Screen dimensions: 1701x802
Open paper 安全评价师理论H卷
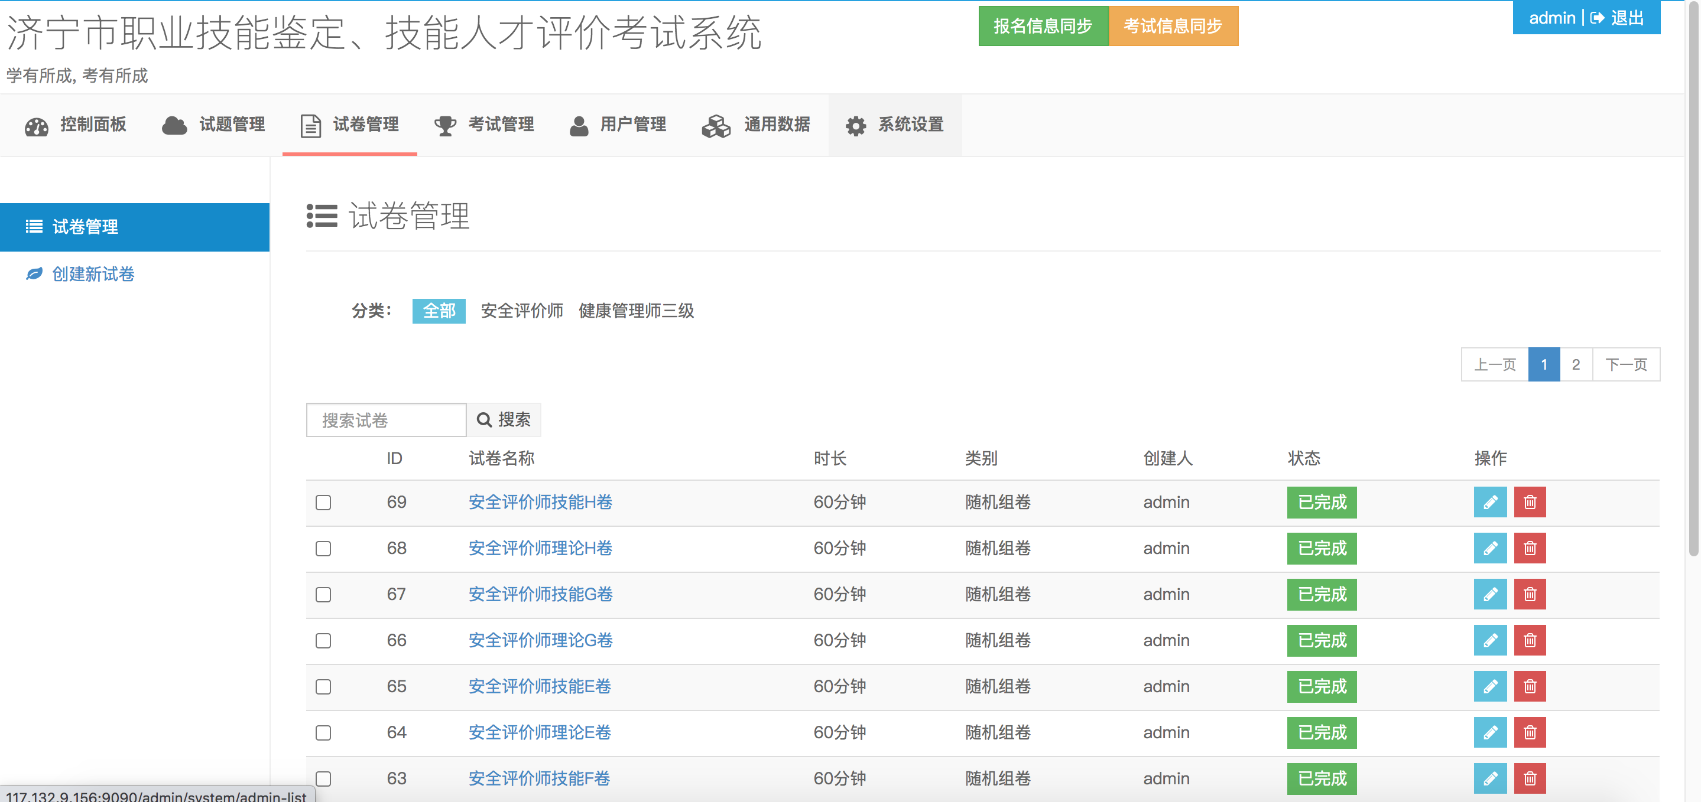coord(540,549)
